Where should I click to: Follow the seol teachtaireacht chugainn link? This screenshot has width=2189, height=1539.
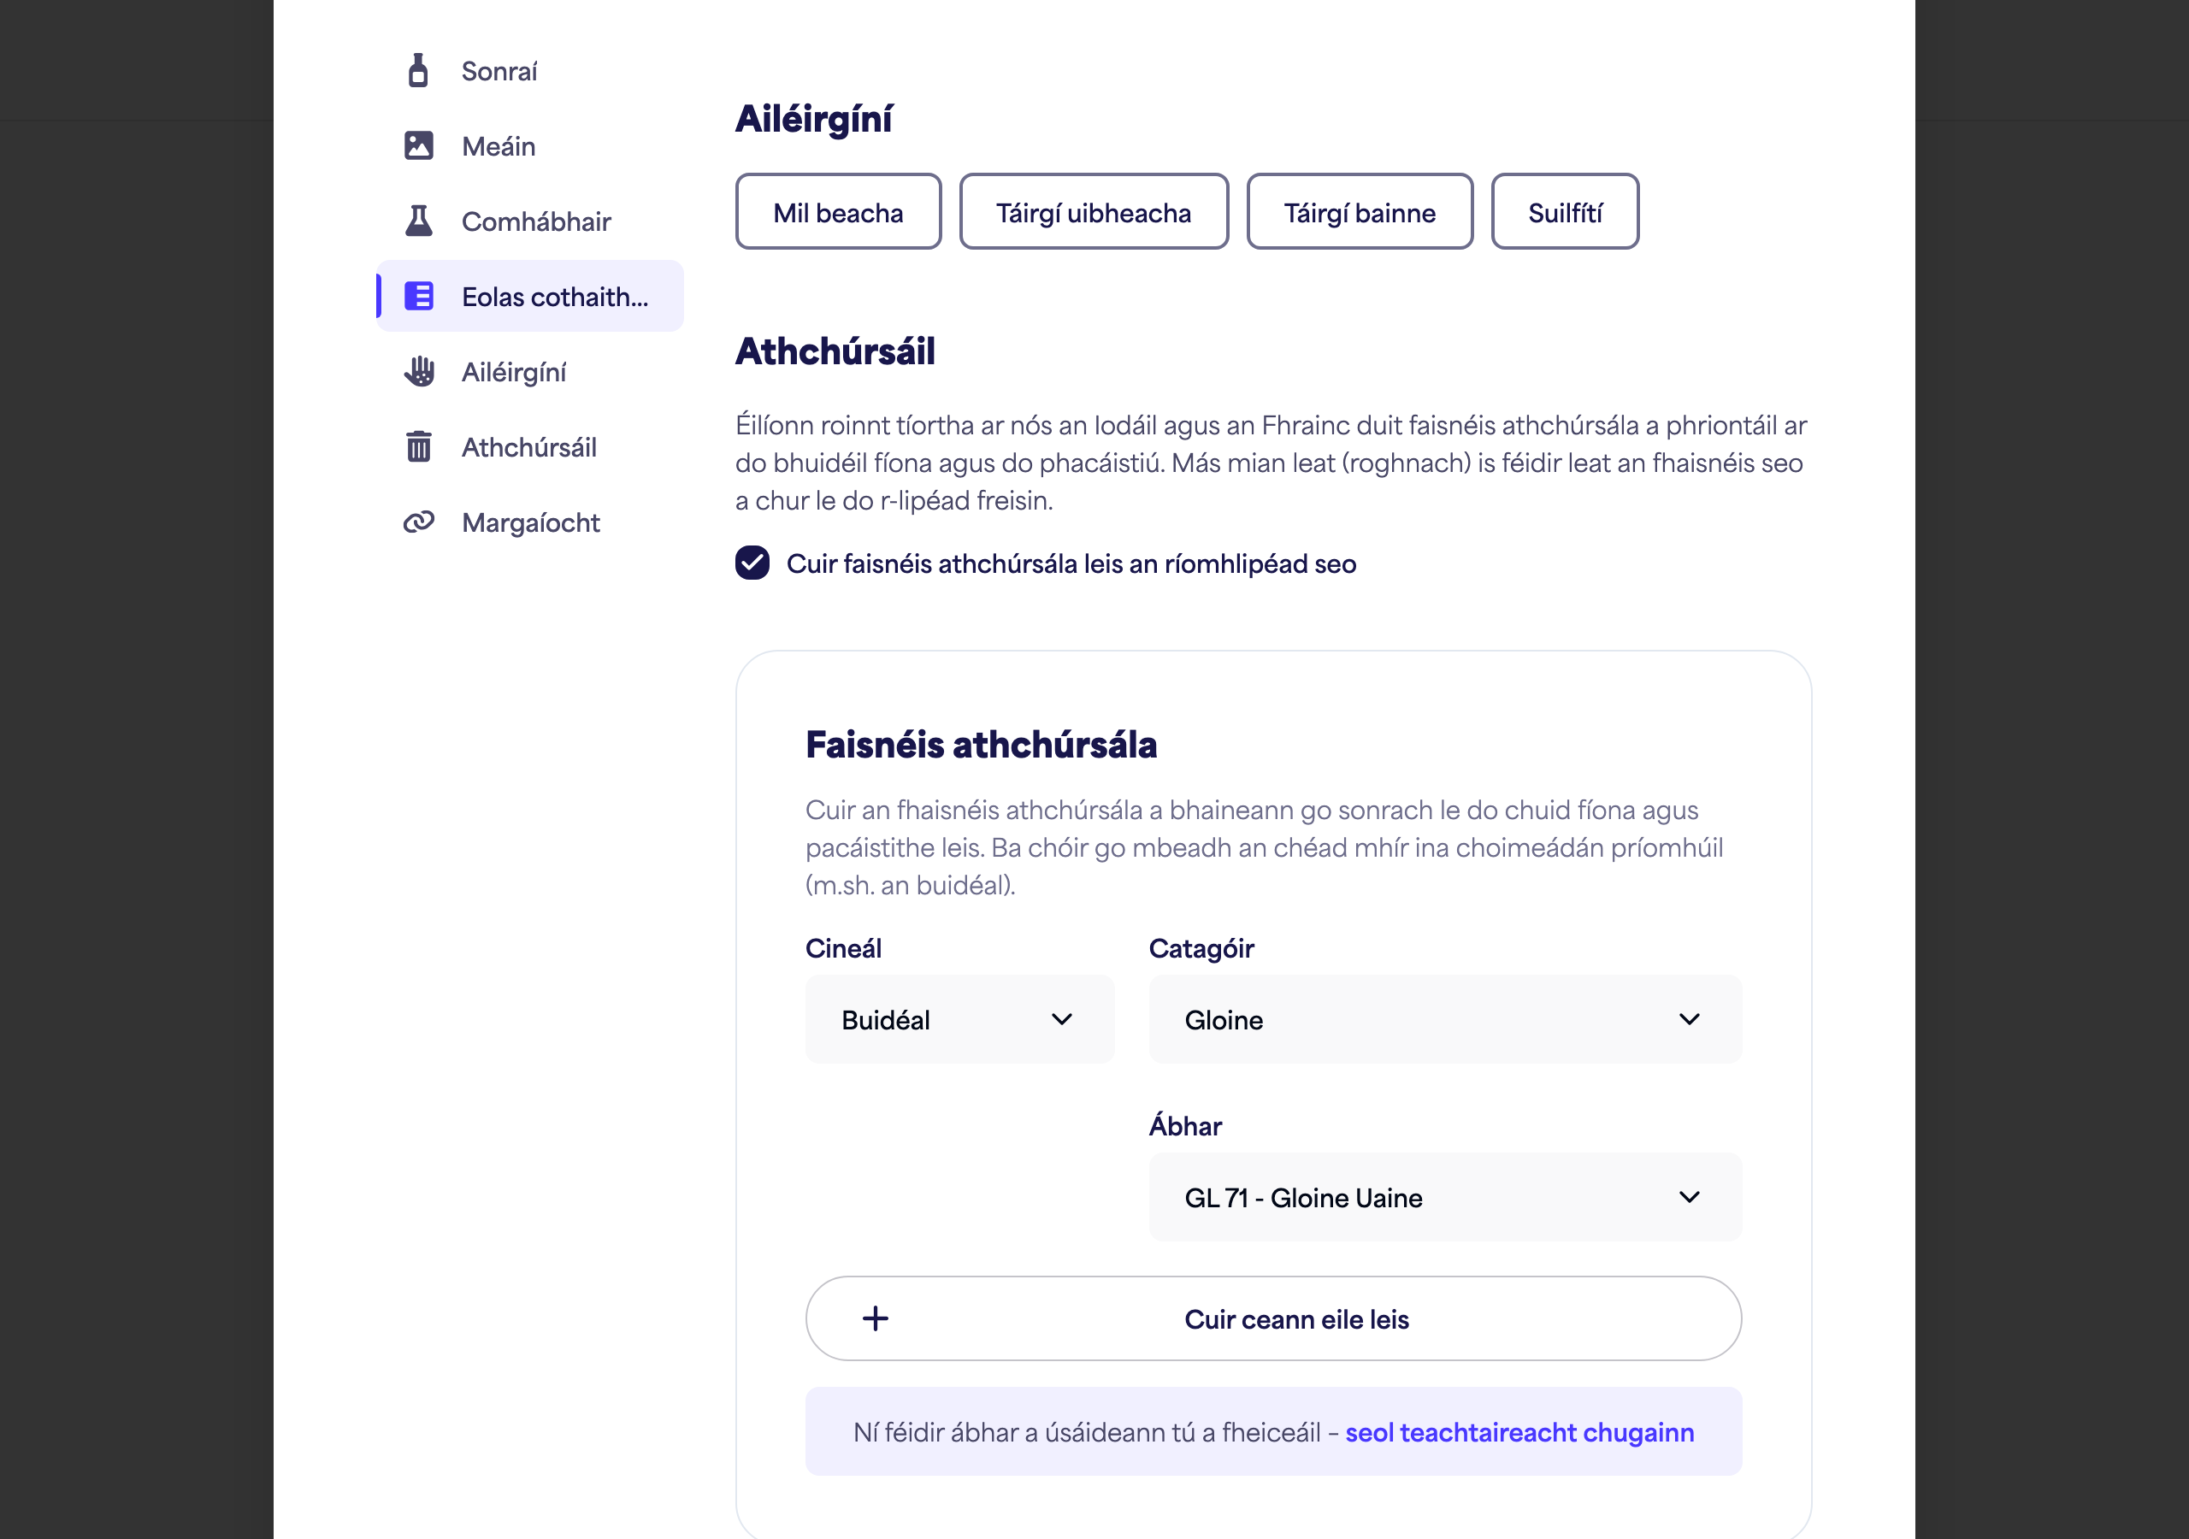pos(1519,1432)
